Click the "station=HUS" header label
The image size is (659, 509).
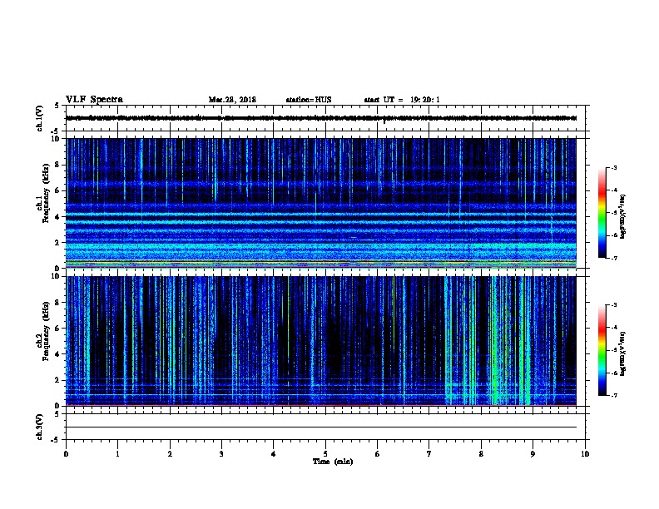309,100
